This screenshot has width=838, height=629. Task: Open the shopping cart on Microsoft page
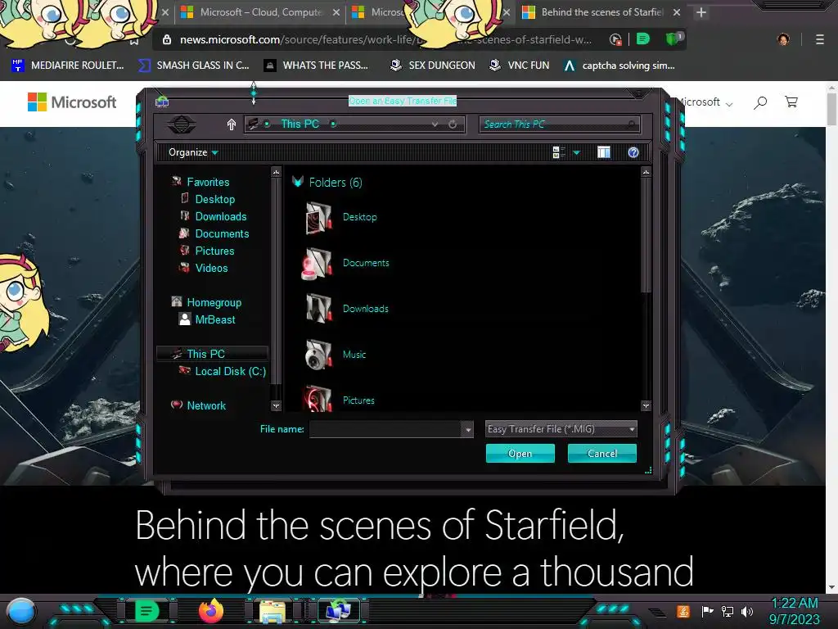coord(791,102)
